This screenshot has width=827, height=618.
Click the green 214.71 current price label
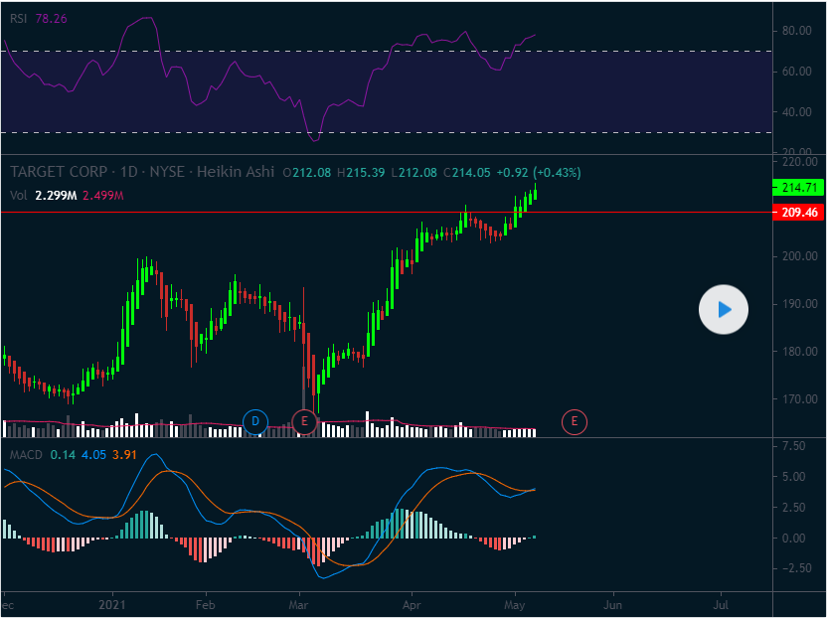tap(798, 187)
